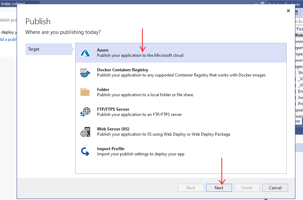Click the disabled Finish button
This screenshot has height=200, width=303.
tap(247, 188)
